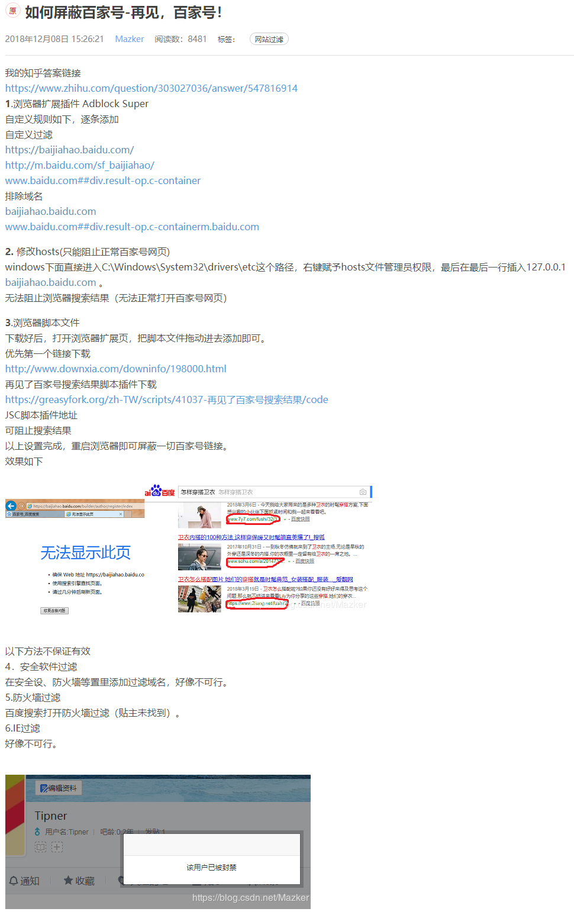Click the www.sohu.com result URL
The width and height of the screenshot is (574, 915).
[255, 561]
